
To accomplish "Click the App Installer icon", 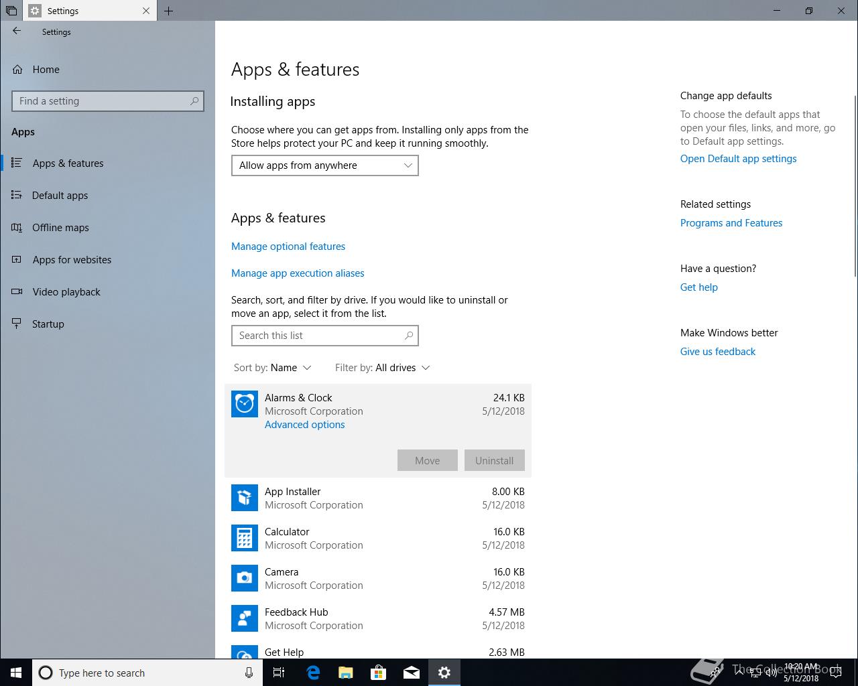I will point(245,498).
